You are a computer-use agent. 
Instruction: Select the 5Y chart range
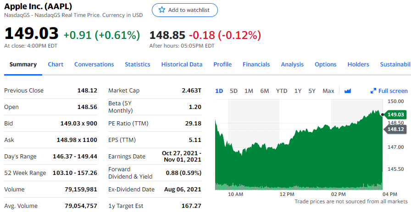coord(312,91)
